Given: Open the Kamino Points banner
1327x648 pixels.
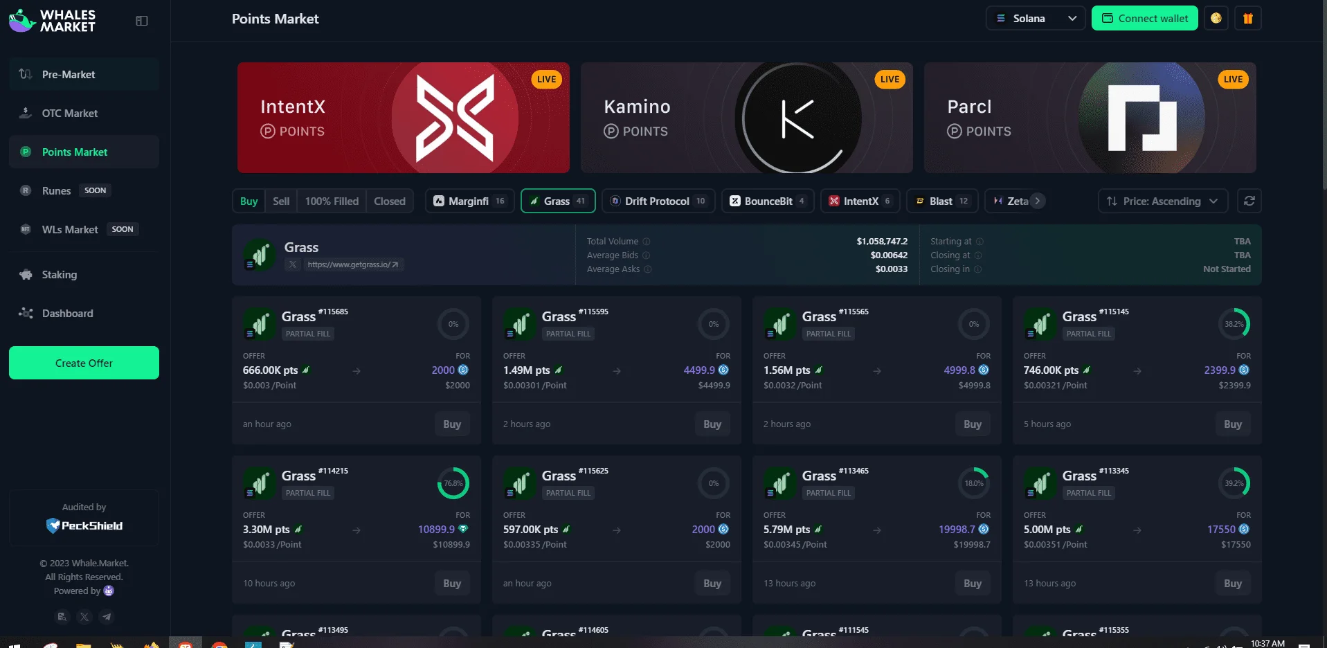Looking at the screenshot, I should (x=747, y=118).
